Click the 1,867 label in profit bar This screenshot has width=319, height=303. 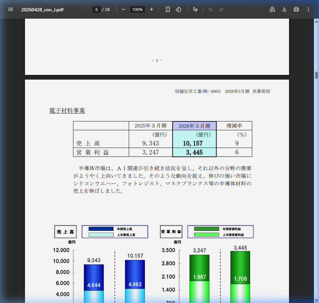[x=199, y=277]
